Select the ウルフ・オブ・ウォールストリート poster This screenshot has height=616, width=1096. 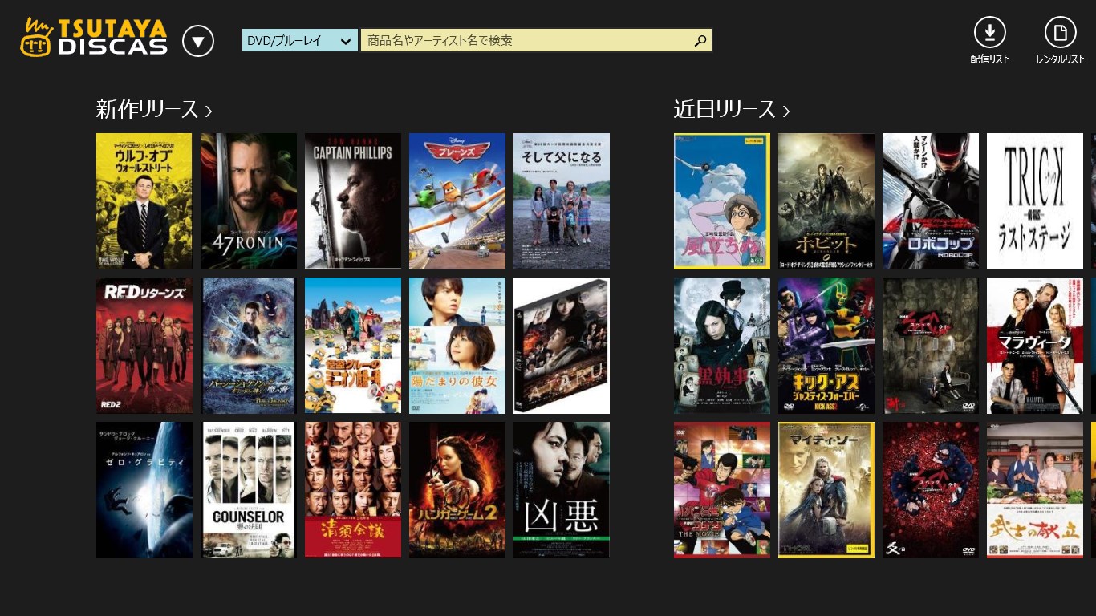tap(144, 201)
